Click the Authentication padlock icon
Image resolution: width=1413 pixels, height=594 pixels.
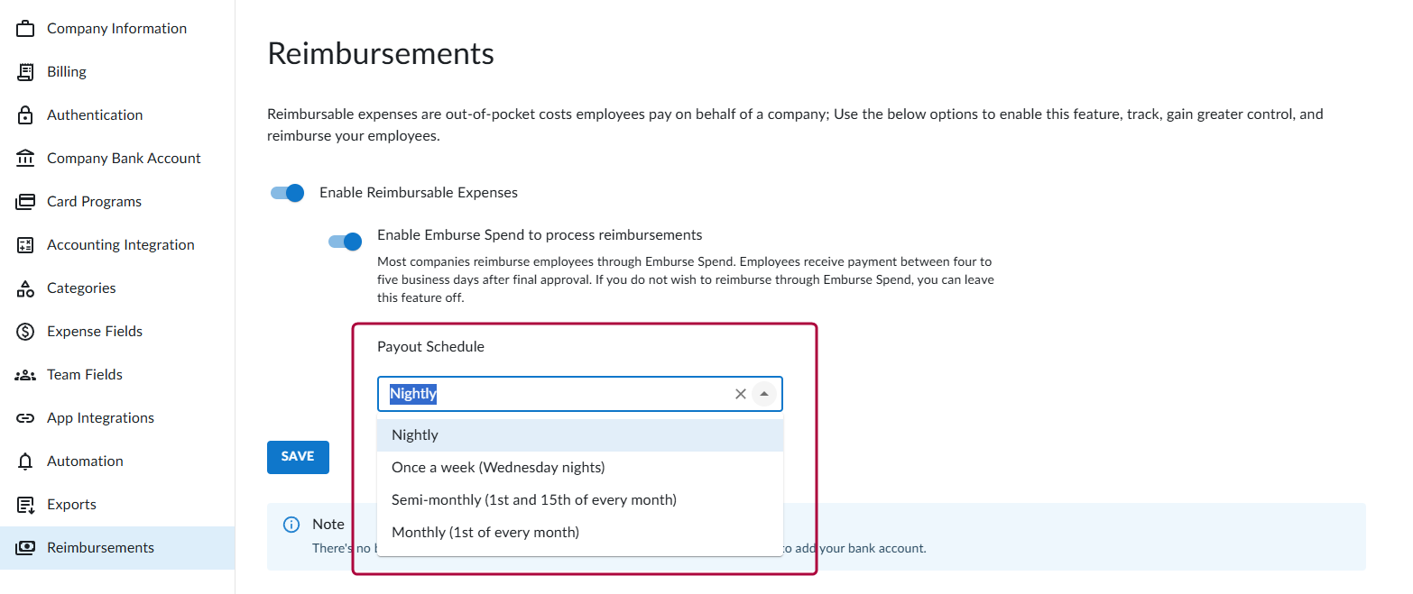(x=25, y=115)
